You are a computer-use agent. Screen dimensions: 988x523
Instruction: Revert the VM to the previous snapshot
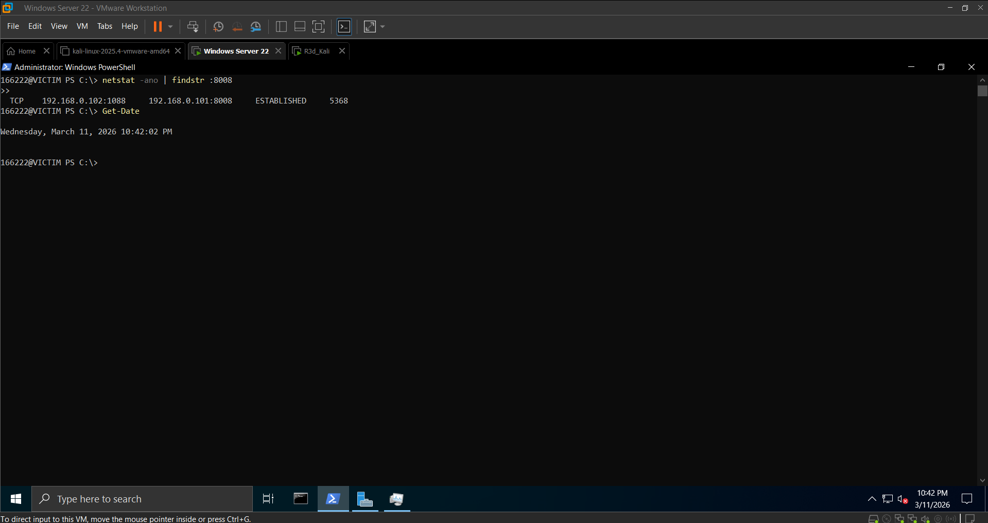(237, 26)
